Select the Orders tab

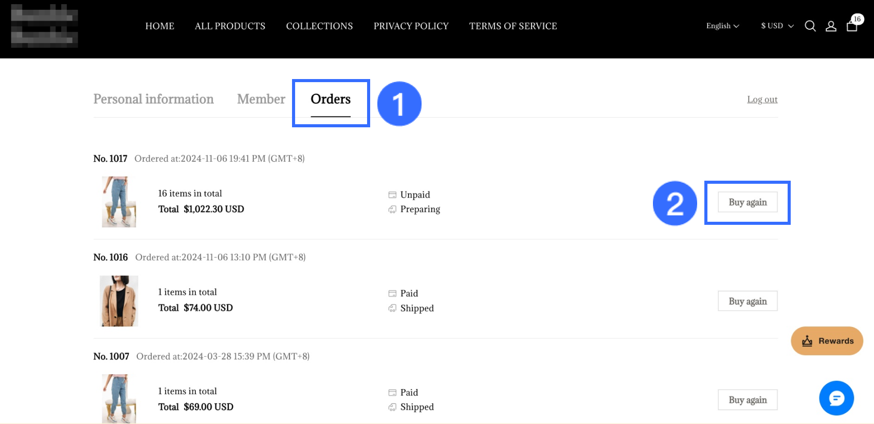[x=331, y=99]
